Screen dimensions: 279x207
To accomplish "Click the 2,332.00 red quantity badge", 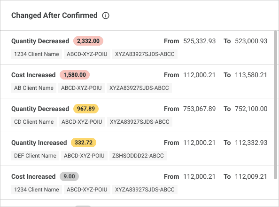I will point(88,41).
